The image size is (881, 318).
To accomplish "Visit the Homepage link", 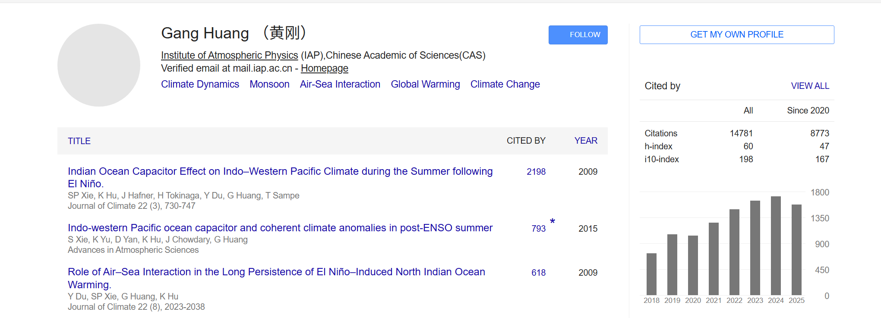I will coord(324,68).
